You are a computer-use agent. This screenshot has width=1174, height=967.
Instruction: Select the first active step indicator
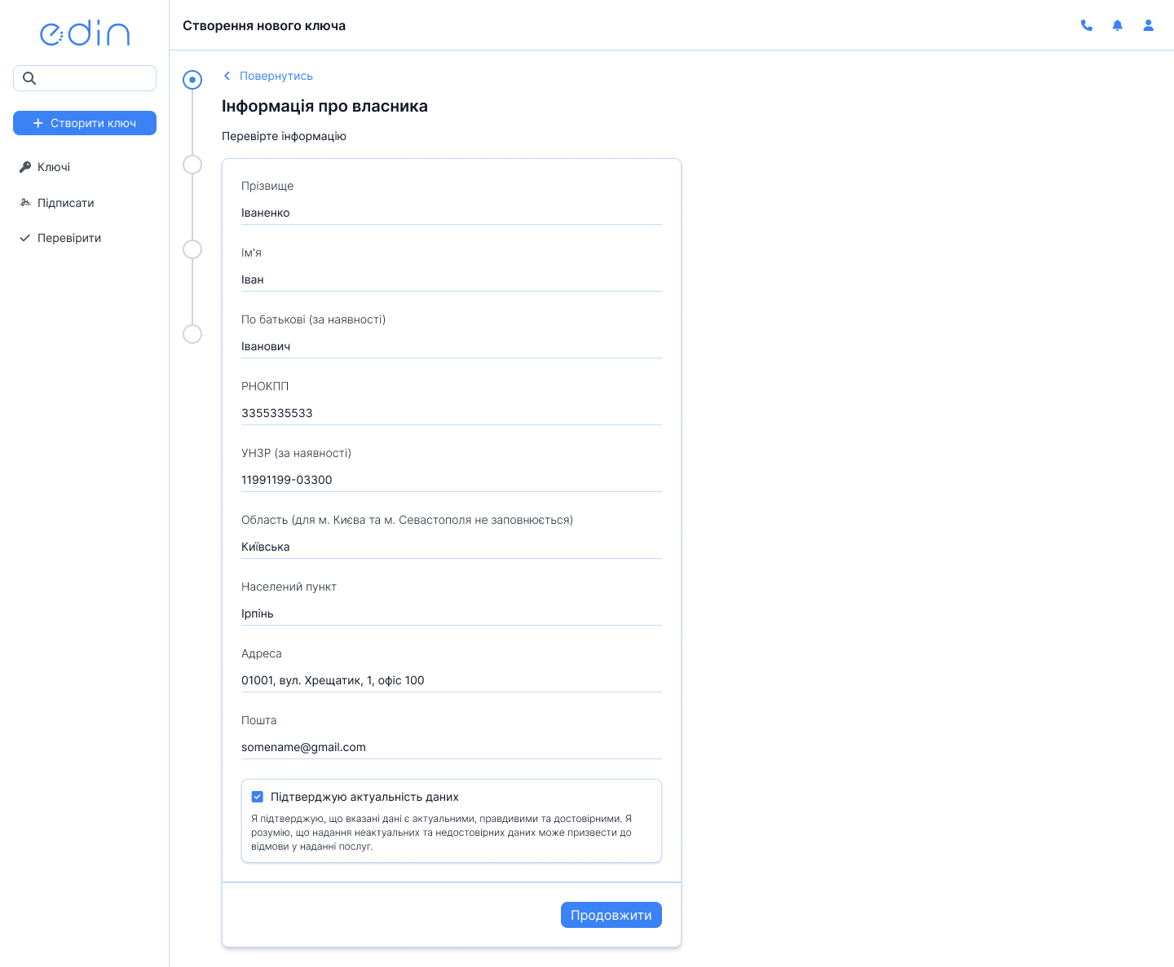coord(192,80)
